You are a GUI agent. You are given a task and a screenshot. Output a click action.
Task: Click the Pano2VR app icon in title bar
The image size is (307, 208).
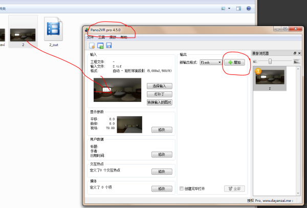click(x=87, y=30)
